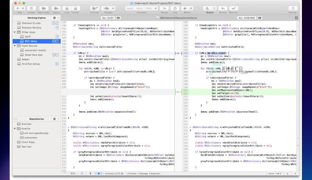Select BSC Menu working copy

pyautogui.click(x=37, y=41)
